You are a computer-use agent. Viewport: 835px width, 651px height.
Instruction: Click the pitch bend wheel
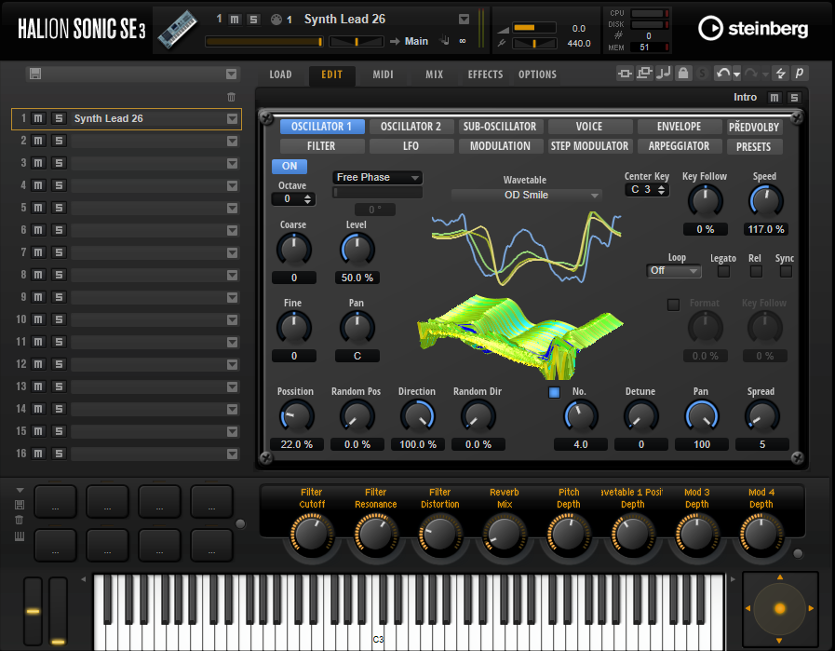(33, 611)
